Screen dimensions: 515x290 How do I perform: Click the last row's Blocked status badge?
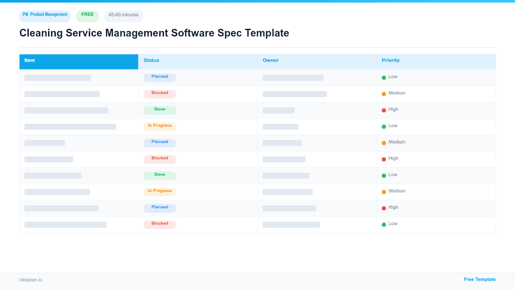159,224
